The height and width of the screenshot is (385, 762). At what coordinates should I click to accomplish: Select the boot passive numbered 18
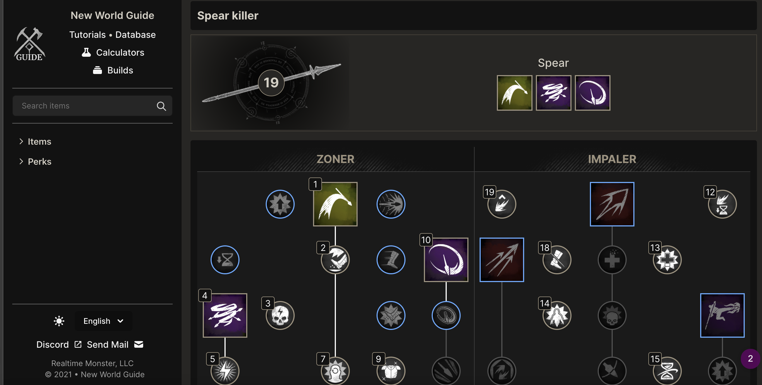coord(557,260)
